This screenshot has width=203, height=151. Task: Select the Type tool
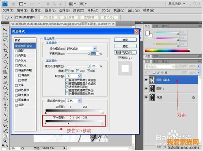tap(5, 109)
